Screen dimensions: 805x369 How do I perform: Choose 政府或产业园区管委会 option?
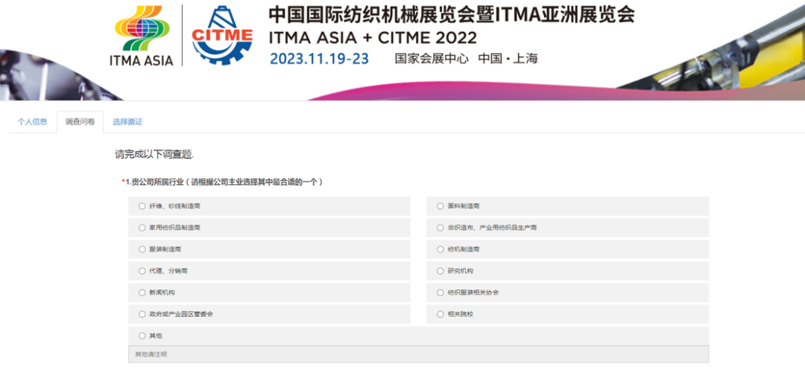tap(142, 314)
